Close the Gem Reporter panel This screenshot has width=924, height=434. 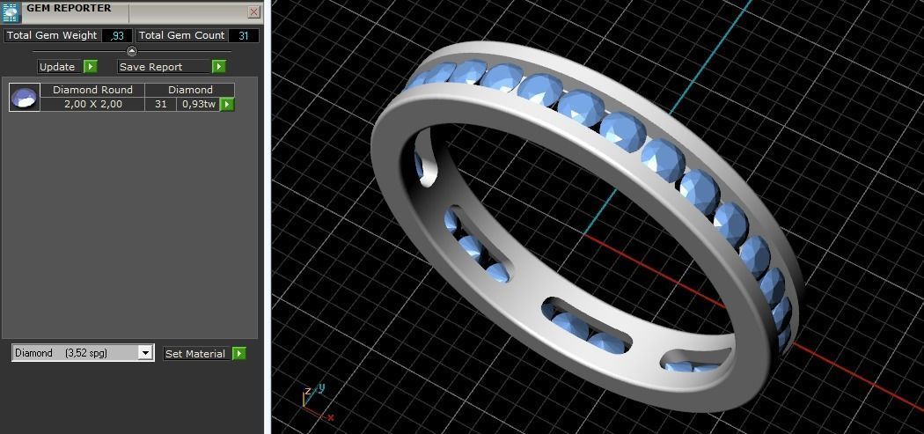tap(254, 11)
